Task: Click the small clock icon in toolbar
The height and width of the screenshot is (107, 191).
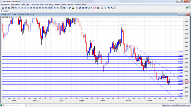Action: coord(67,8)
